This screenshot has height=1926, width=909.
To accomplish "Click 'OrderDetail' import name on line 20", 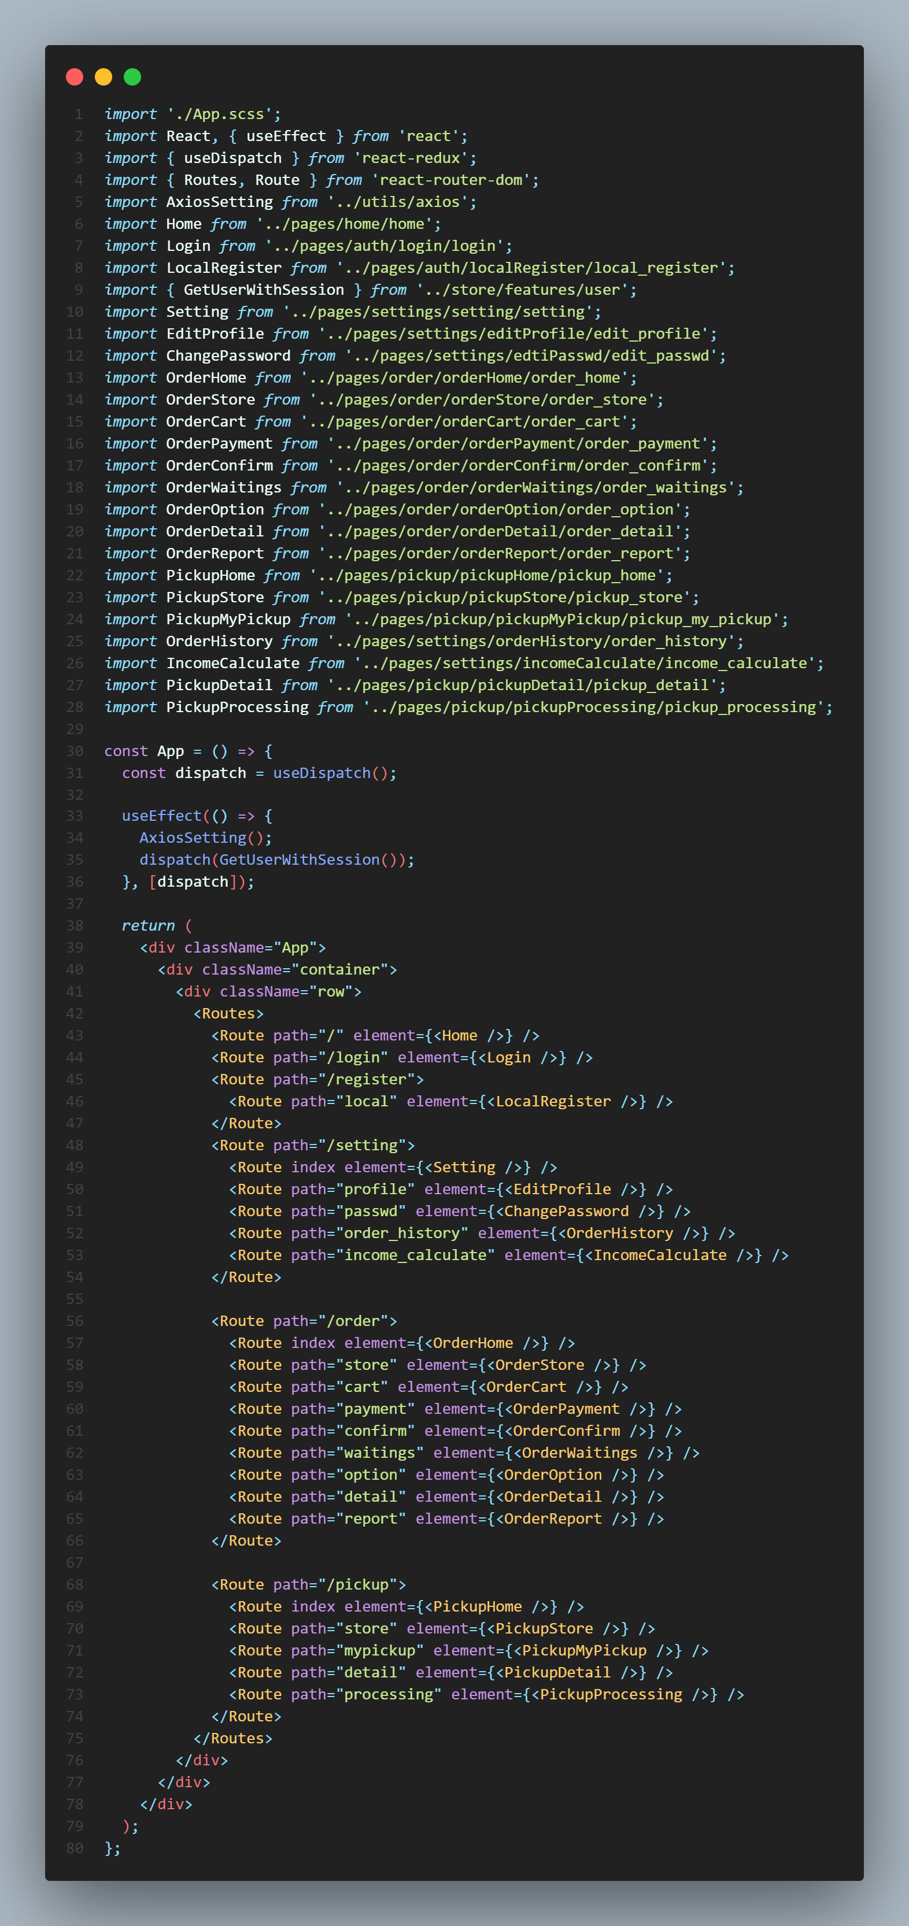I will point(216,532).
